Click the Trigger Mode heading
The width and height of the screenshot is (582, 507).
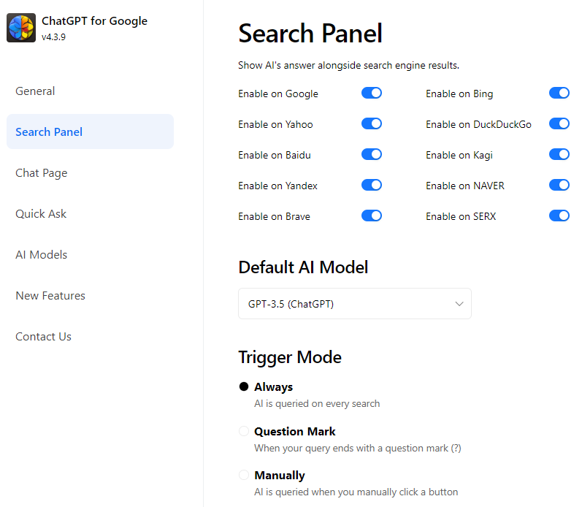point(290,357)
